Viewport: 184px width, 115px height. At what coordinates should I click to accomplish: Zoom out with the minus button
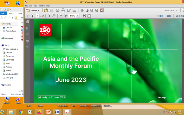[x=61, y=16]
